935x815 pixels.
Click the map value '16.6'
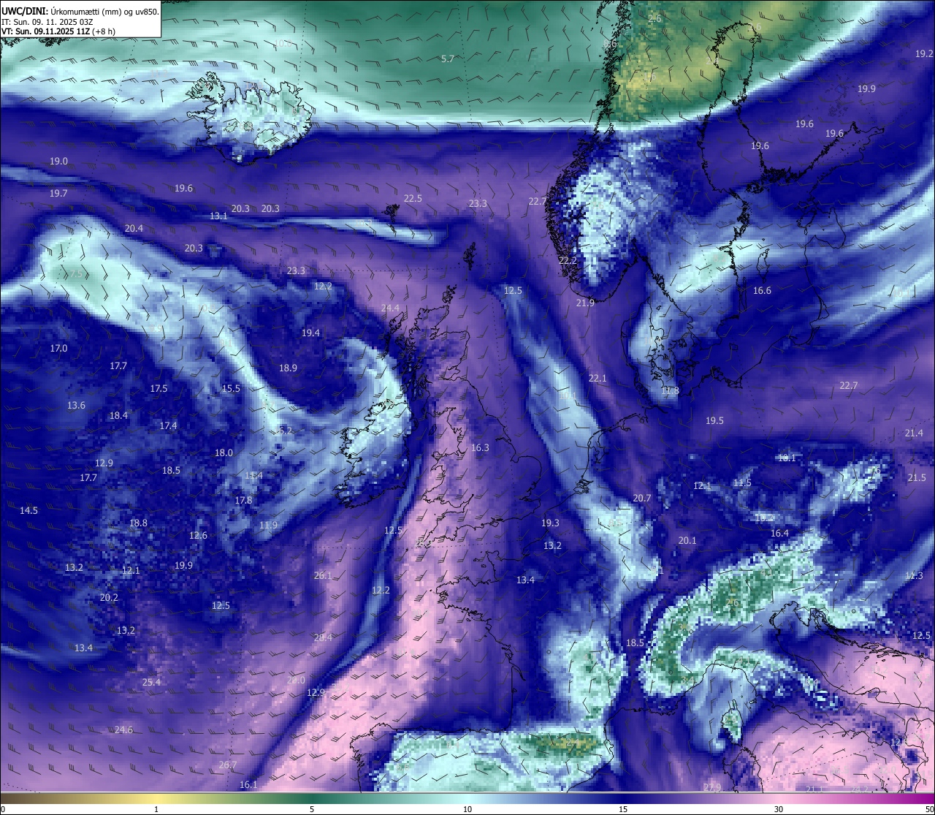pyautogui.click(x=762, y=290)
